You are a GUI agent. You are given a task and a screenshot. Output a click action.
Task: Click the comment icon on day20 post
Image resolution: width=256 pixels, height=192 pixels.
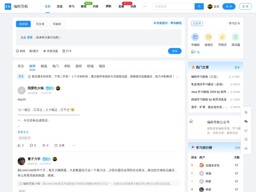click(32, 145)
